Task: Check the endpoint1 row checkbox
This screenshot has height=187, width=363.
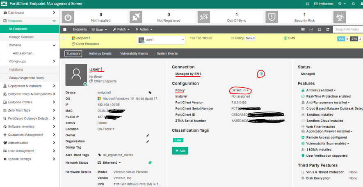Action: click(x=64, y=39)
